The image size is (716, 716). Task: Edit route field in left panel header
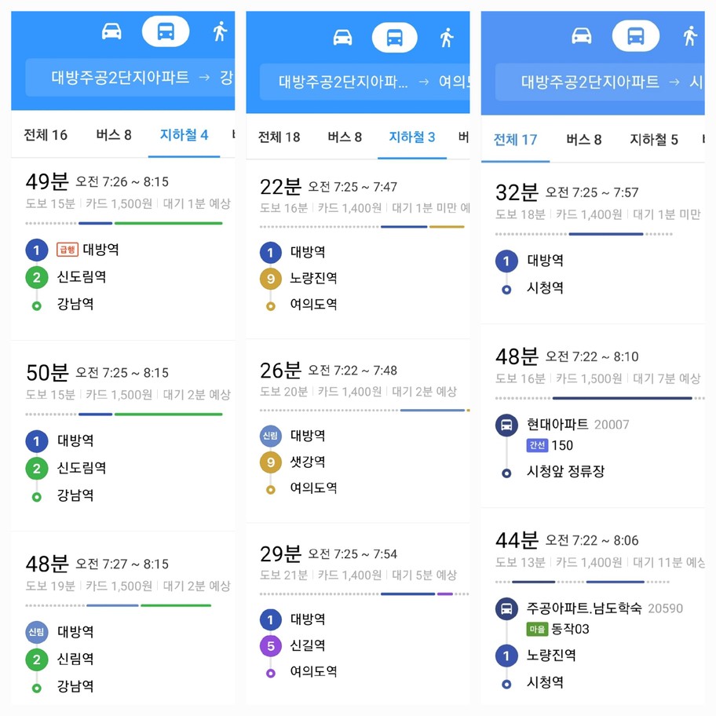coord(130,77)
